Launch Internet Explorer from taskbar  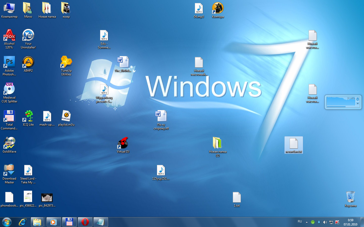[x=22, y=222]
